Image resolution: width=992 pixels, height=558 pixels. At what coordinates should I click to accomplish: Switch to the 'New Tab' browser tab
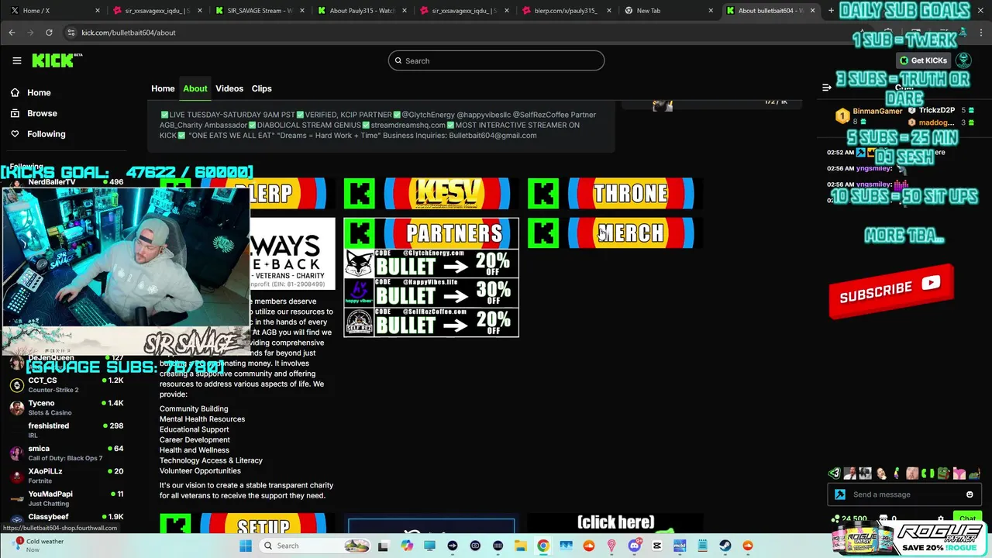point(668,11)
